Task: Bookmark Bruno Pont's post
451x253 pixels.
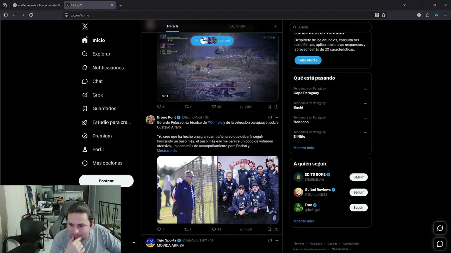Action: 269,229
